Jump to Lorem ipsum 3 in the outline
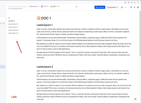 click(x=13, y=30)
